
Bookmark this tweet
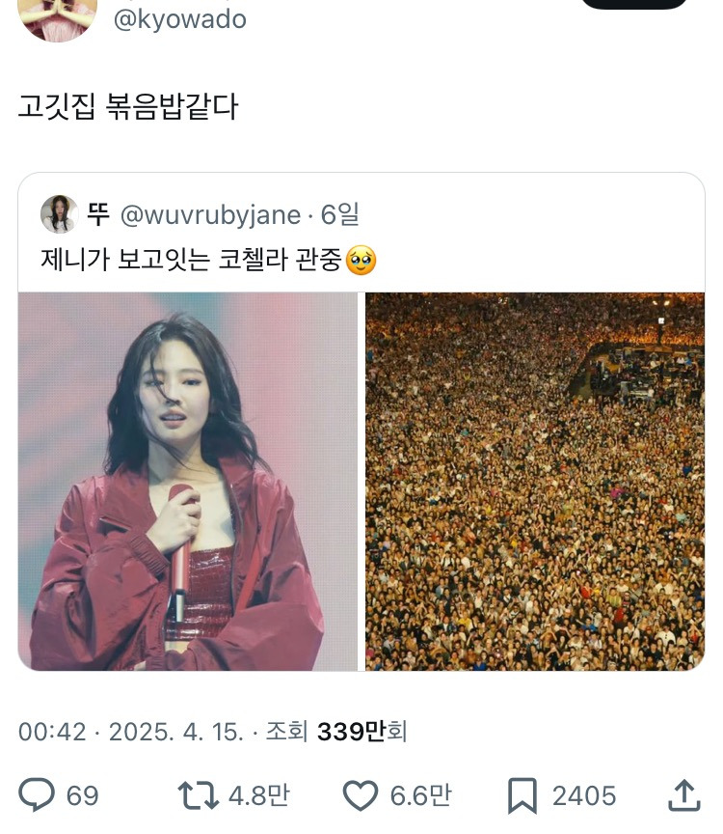point(522,795)
